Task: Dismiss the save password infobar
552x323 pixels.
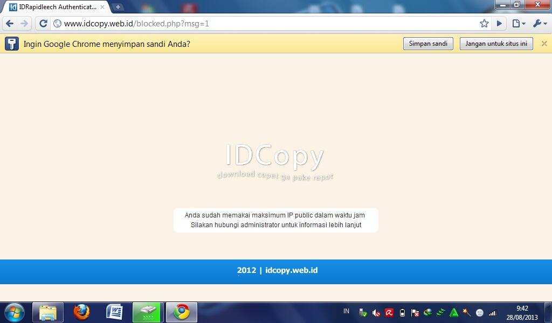Action: click(x=544, y=44)
